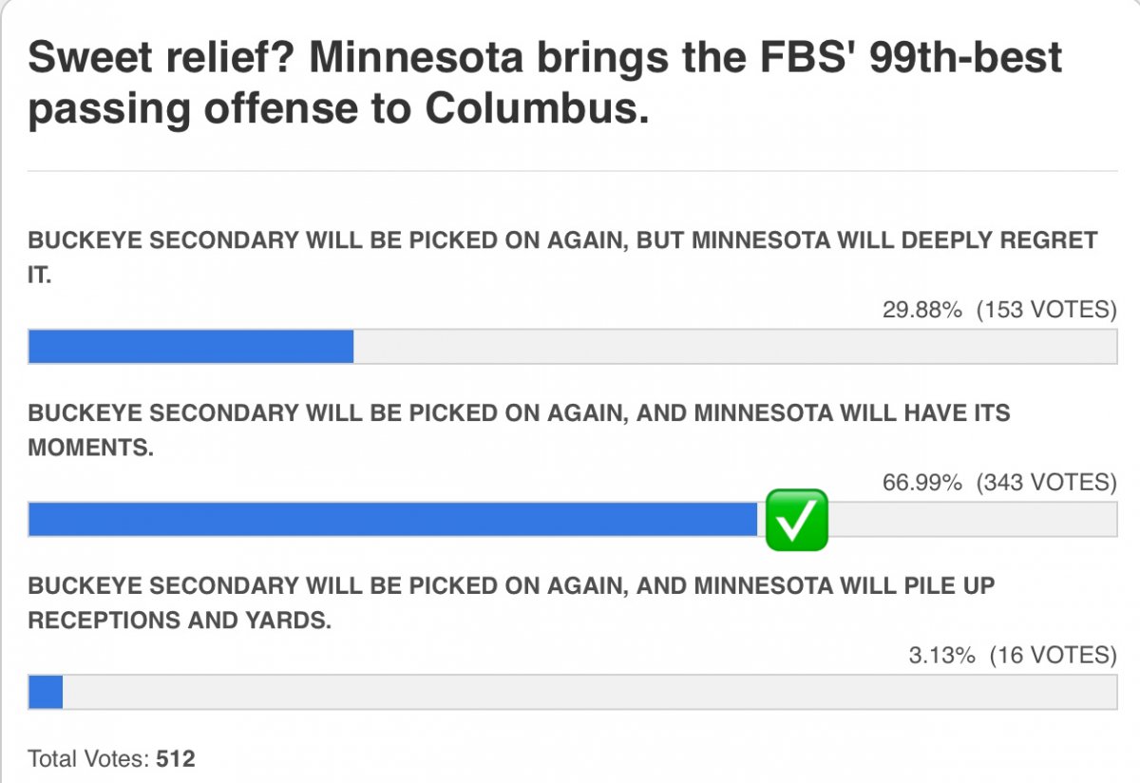The width and height of the screenshot is (1140, 783).
Task: Select the 'pile up receptions and yards' option
Action: coord(511,602)
